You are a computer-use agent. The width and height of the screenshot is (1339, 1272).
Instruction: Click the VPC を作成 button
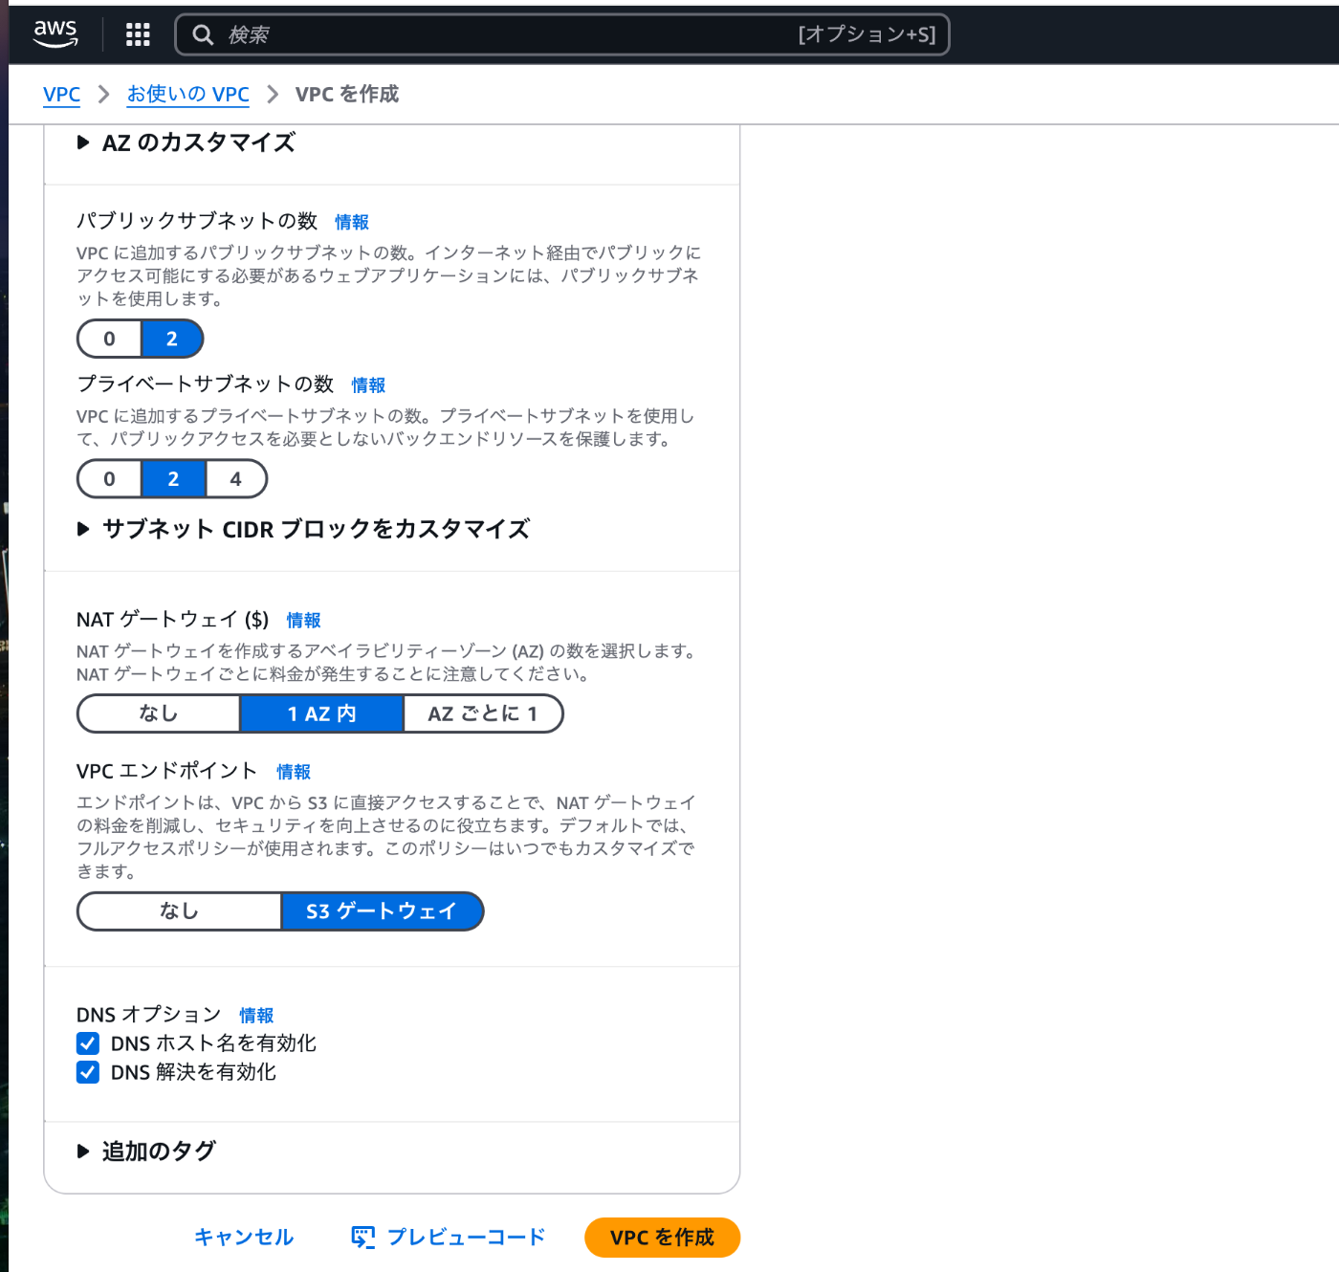click(x=662, y=1238)
